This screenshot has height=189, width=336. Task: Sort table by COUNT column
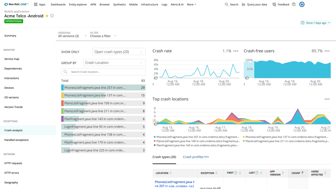(x=302, y=173)
